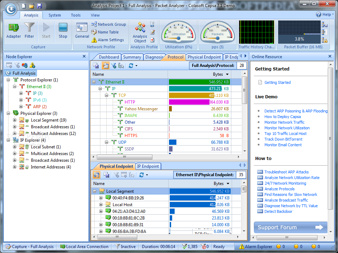Click the pencil notepad icon in Analysis Profile
The height and width of the screenshot is (253, 338).
(152, 32)
